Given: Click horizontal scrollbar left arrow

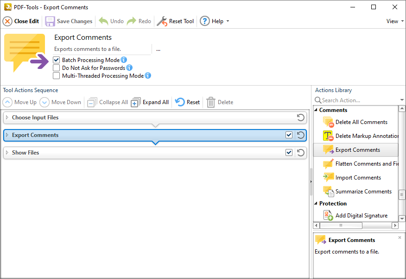Looking at the screenshot, I should [x=316, y=225].
